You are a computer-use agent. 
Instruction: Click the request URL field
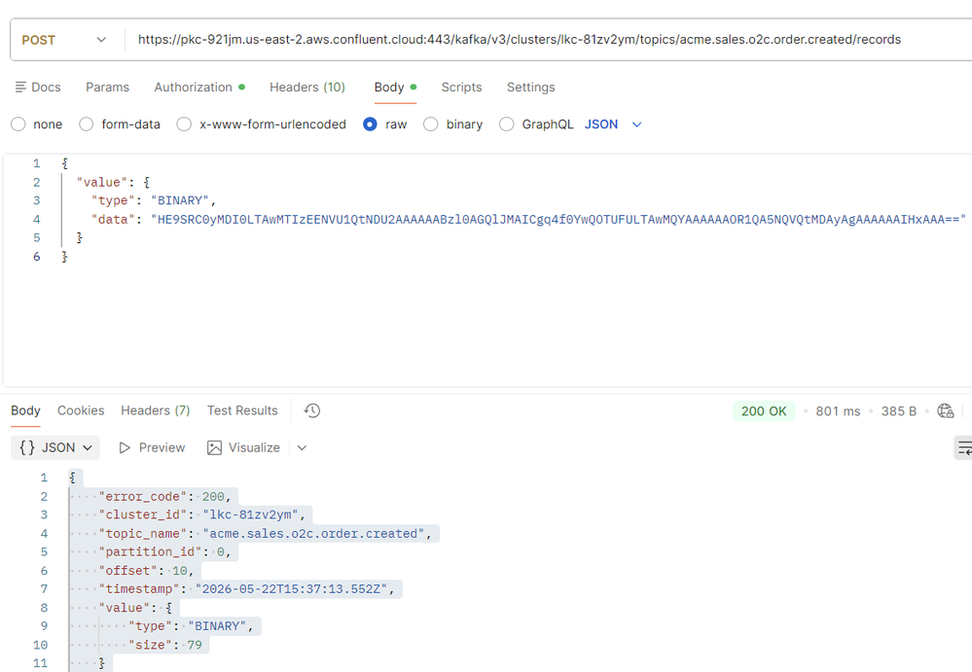click(520, 40)
